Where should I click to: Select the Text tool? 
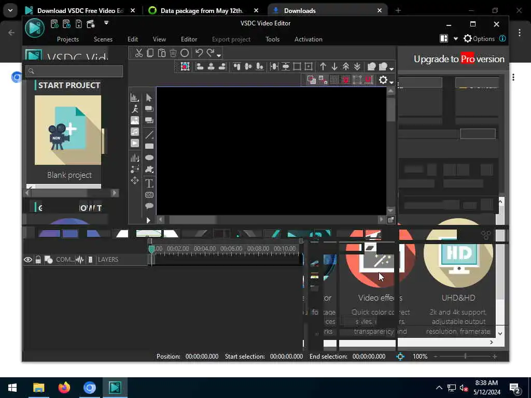coord(149,183)
